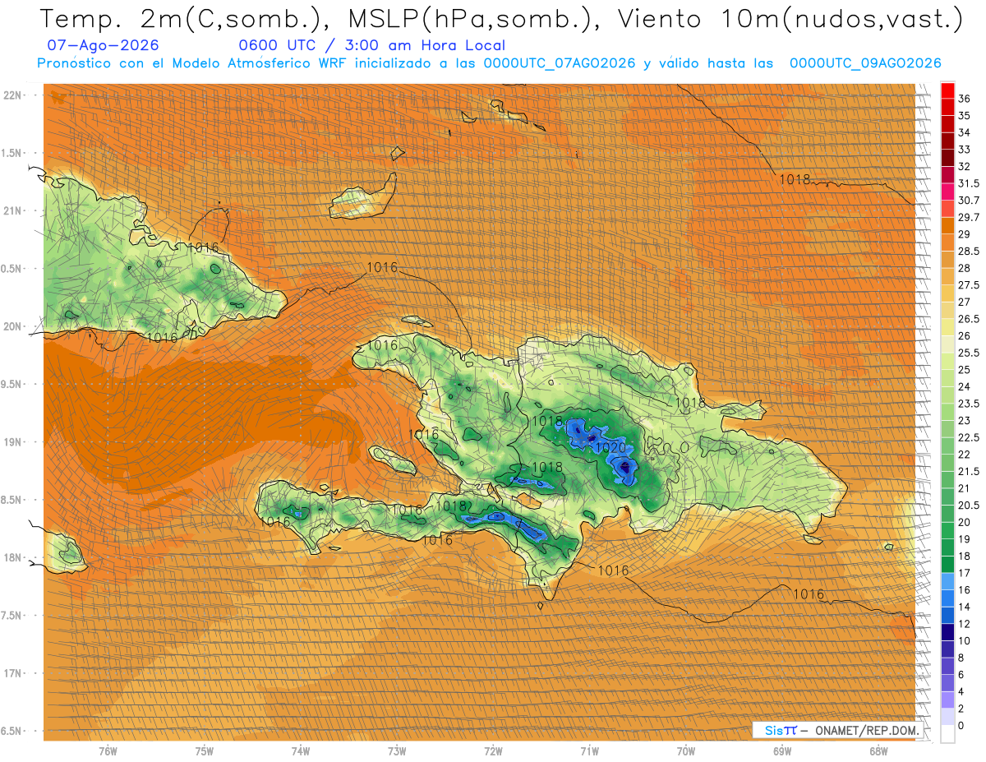
Task: Click the legend swatch between 31.5 and 30.7
Action: click(x=947, y=192)
